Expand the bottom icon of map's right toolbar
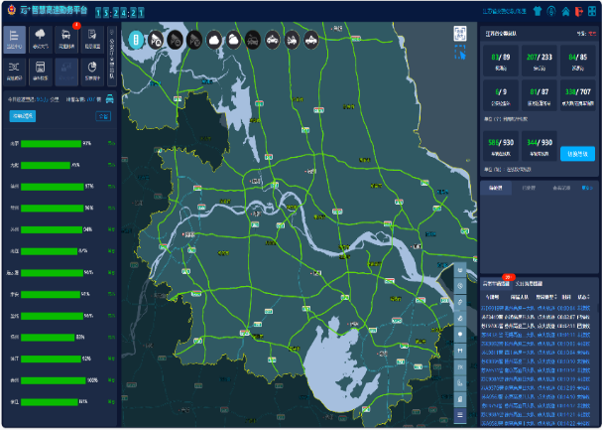 coord(459,414)
